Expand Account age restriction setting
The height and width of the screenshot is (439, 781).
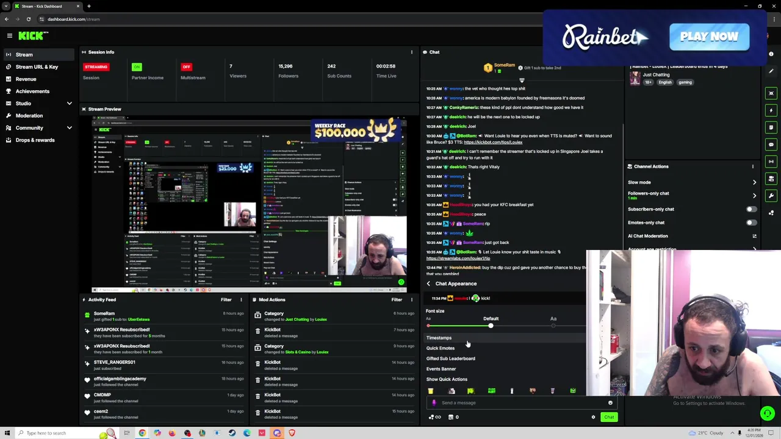pos(754,249)
